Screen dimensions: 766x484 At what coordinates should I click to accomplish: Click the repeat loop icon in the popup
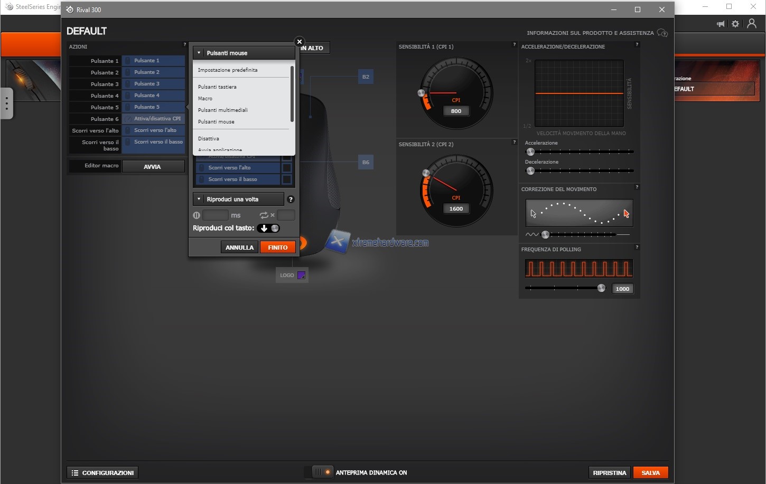264,215
